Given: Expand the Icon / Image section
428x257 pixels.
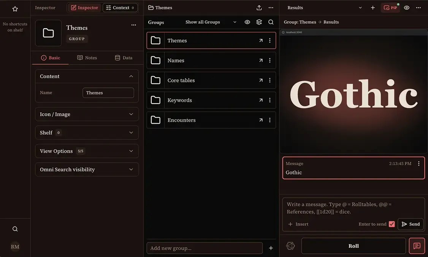Looking at the screenshot, I should 87,114.
